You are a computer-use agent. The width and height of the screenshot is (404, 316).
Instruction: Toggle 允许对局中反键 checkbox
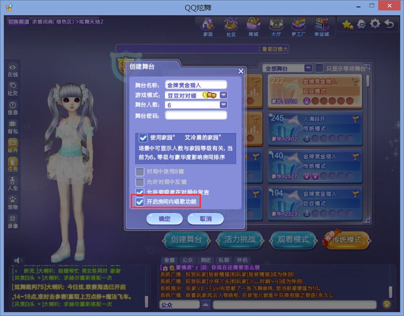pyautogui.click(x=140, y=182)
